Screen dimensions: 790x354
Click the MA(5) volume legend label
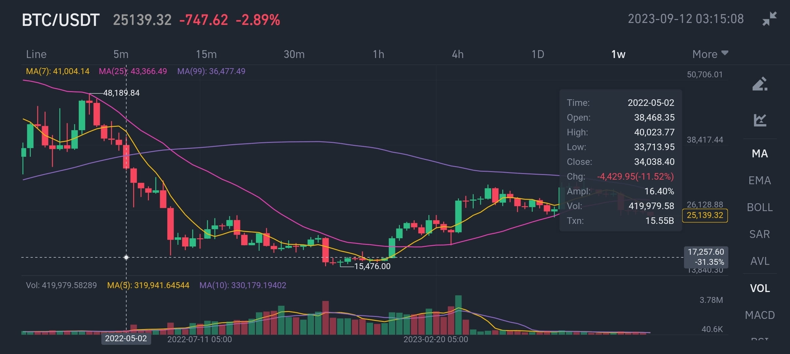[148, 285]
